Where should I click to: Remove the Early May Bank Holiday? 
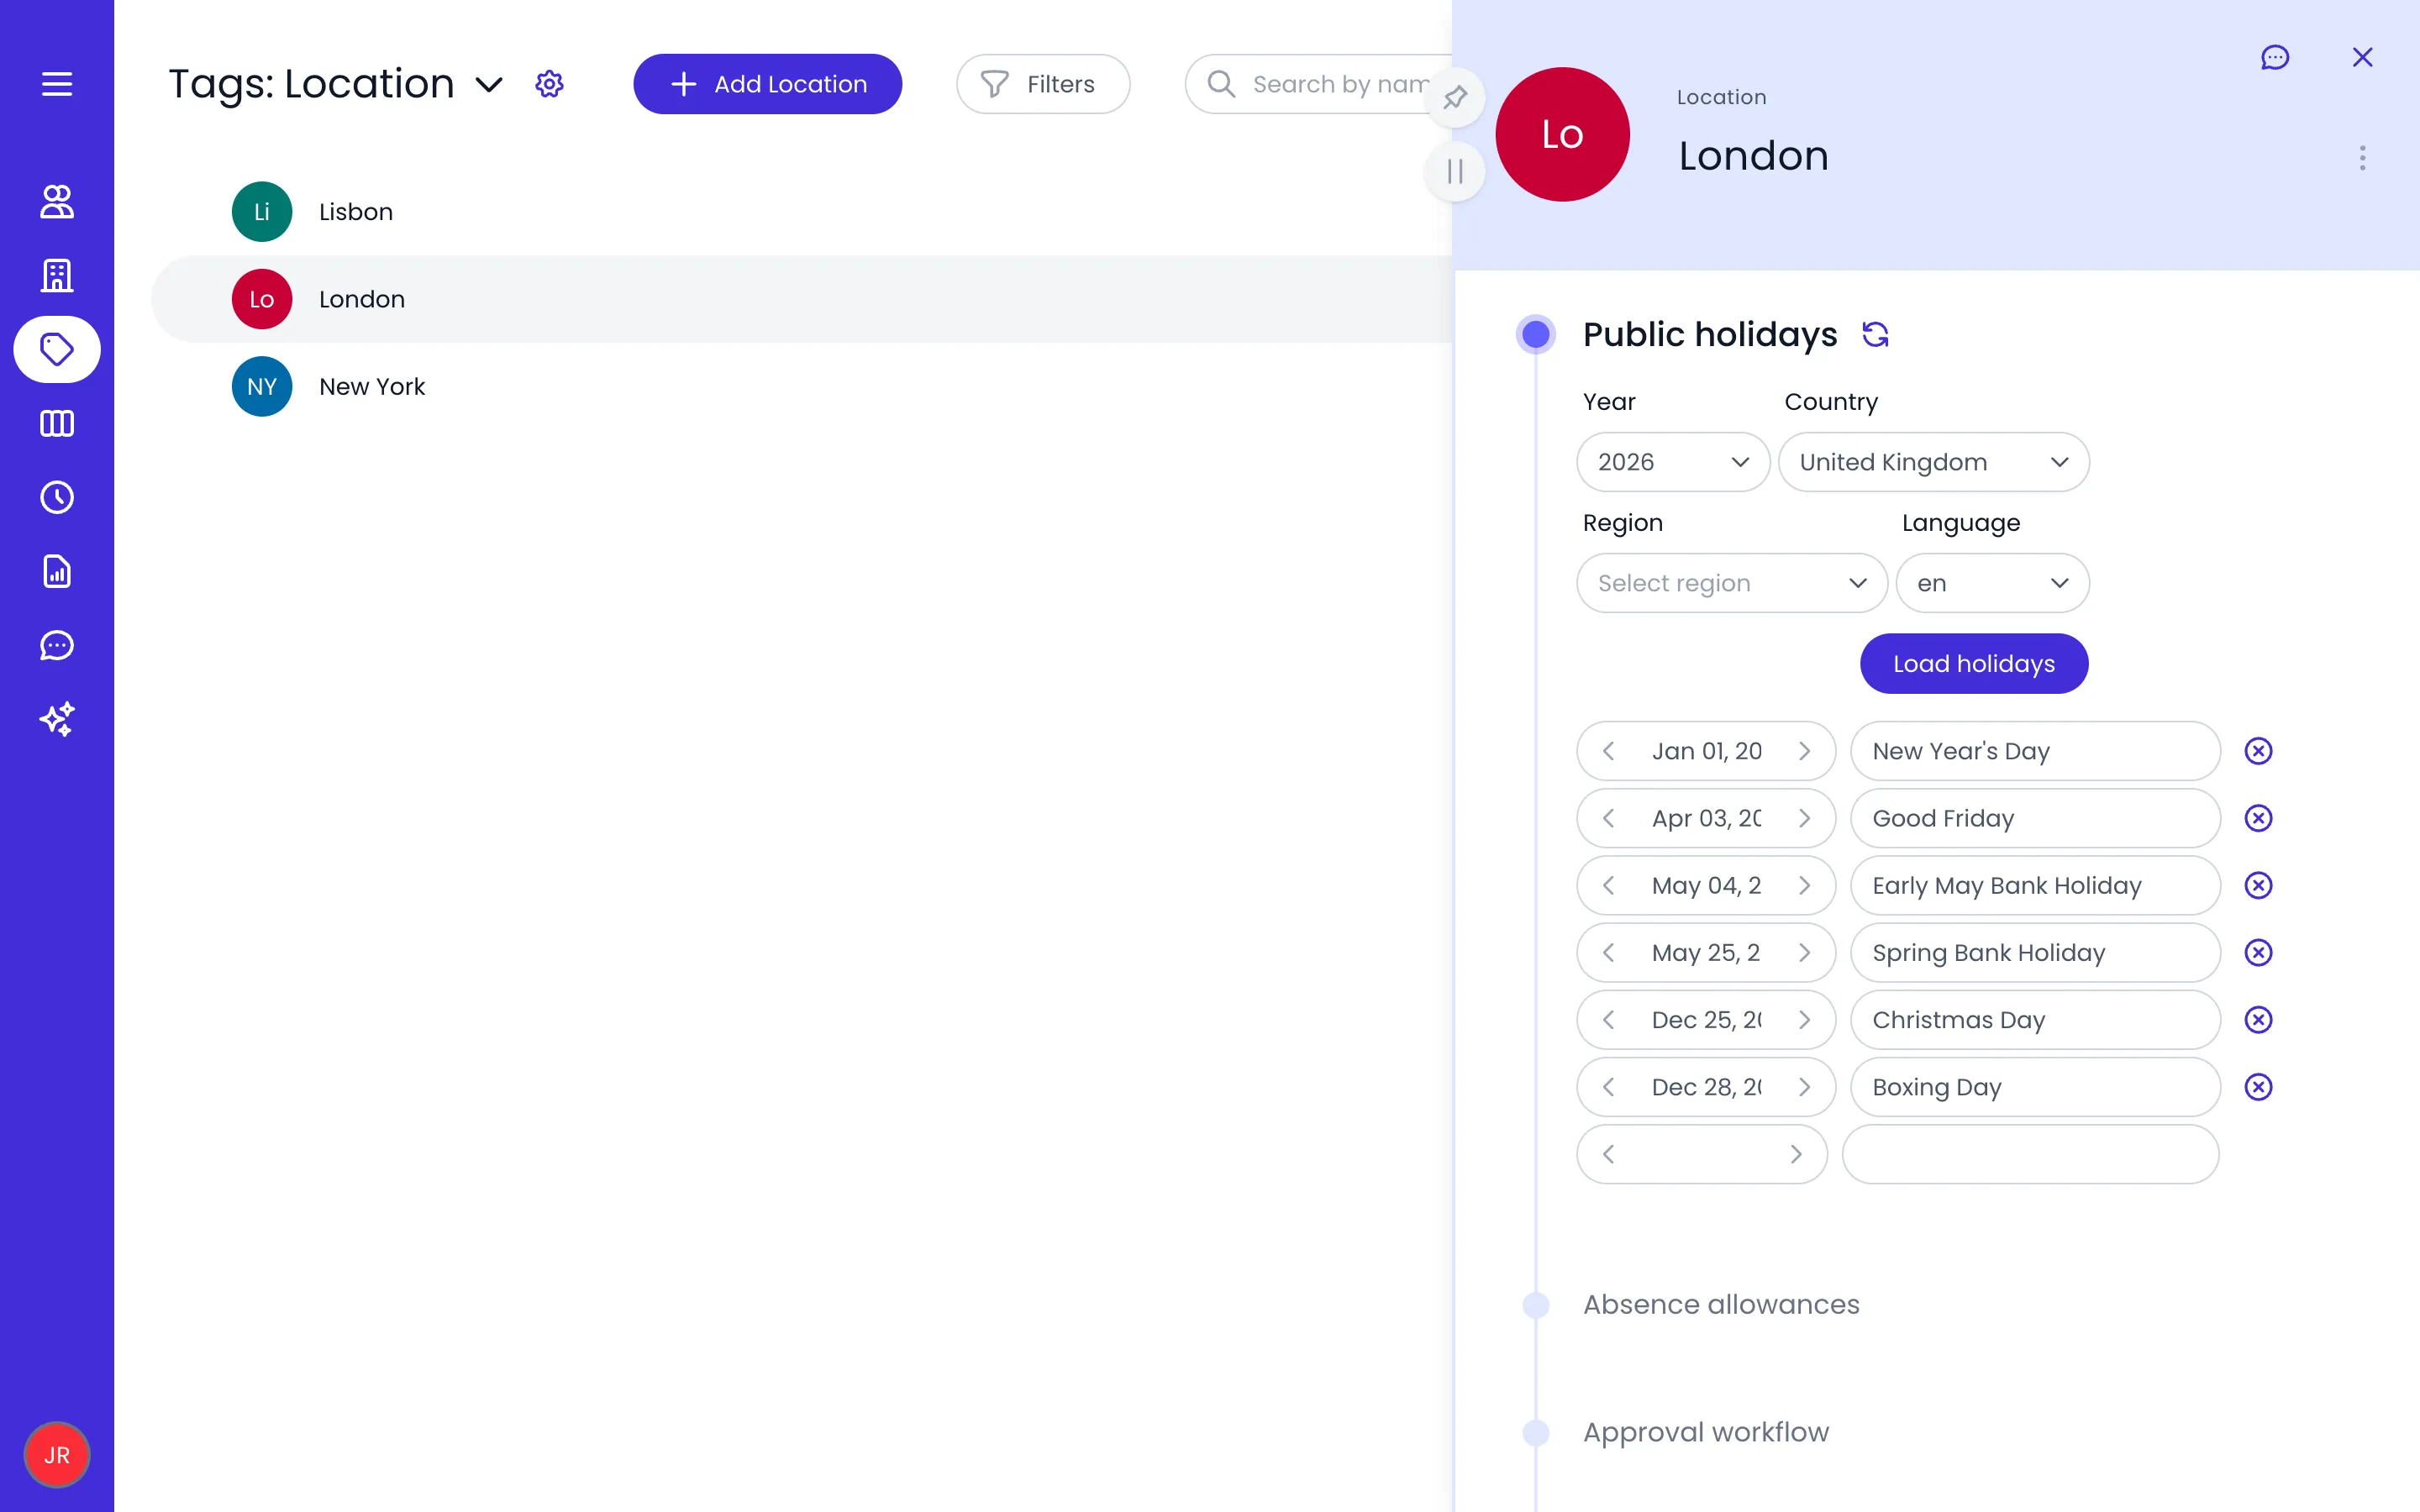pos(2258,885)
